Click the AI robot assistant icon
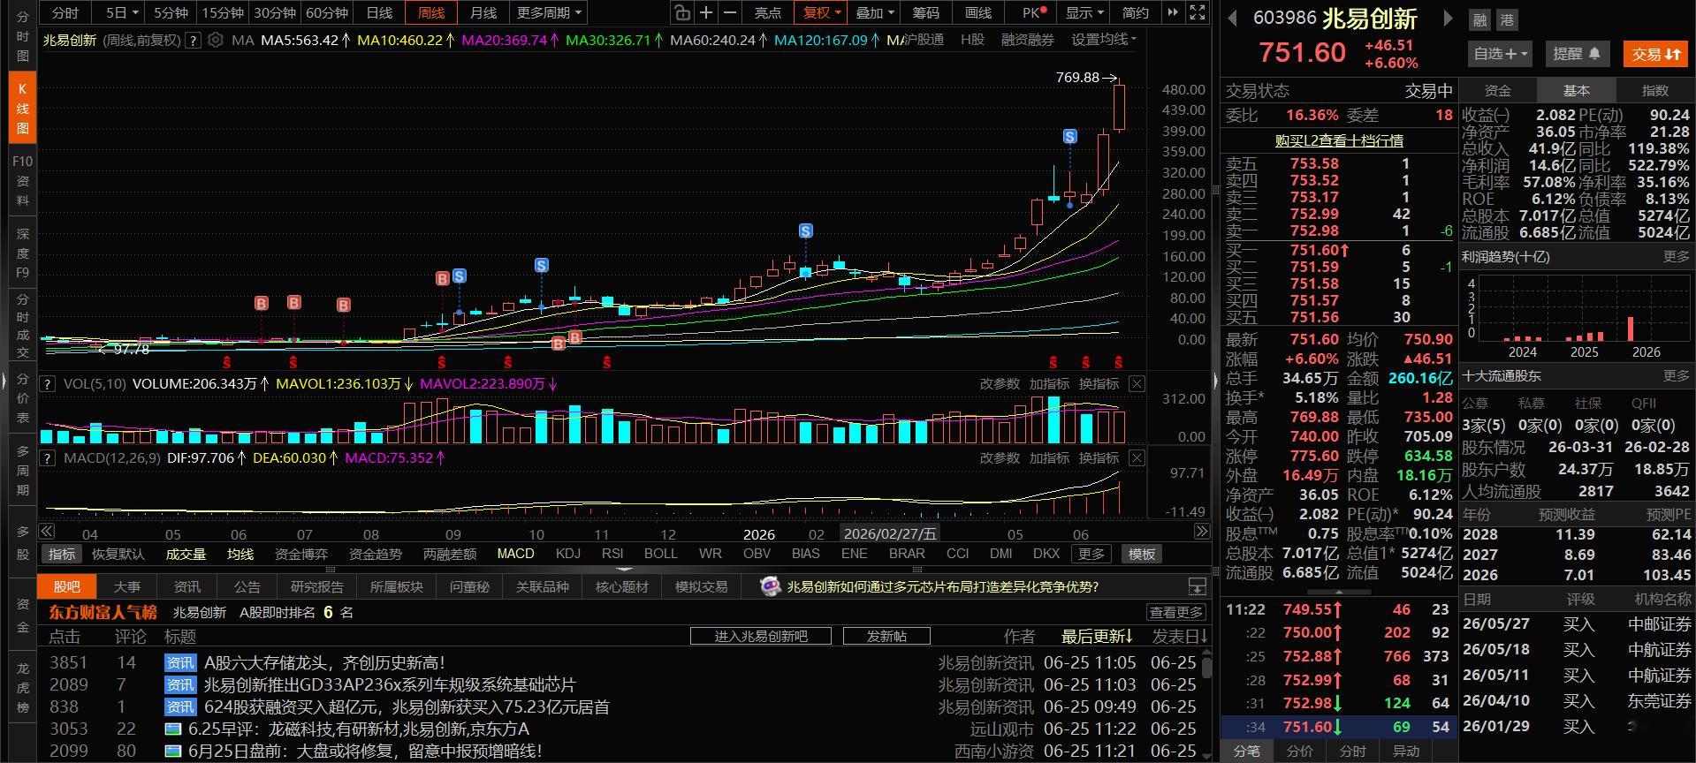 pos(770,587)
